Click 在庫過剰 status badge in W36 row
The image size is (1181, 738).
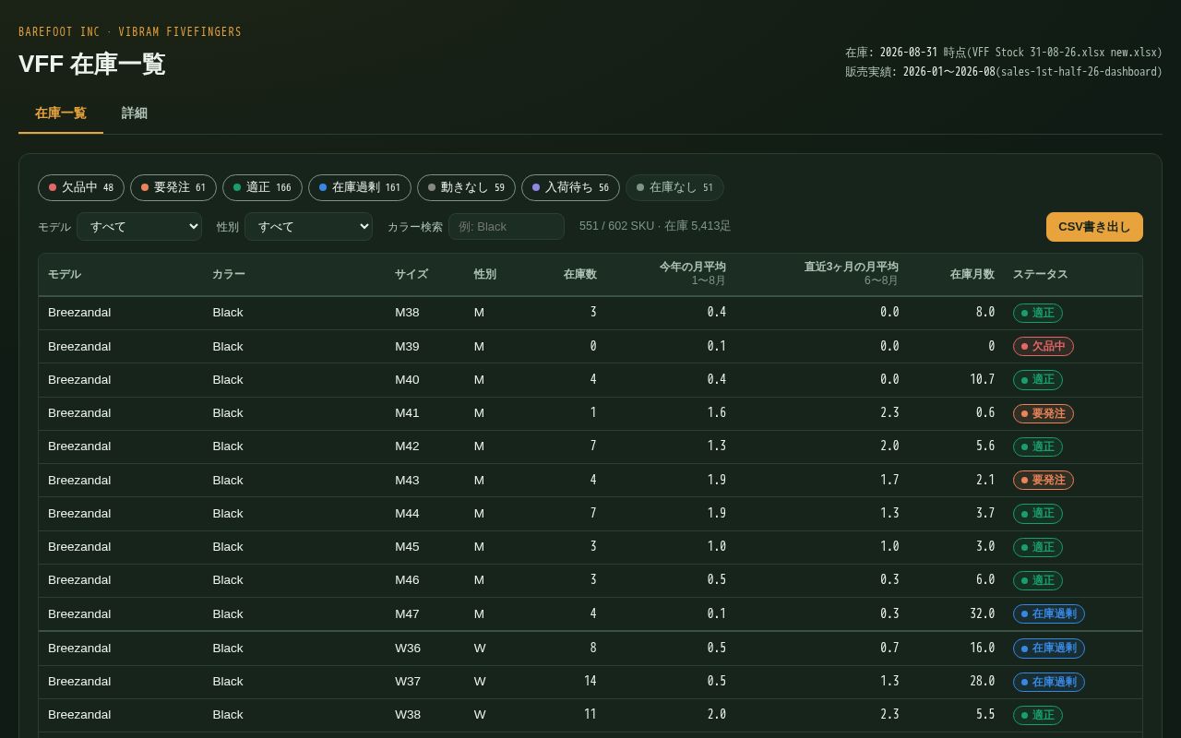(1049, 648)
